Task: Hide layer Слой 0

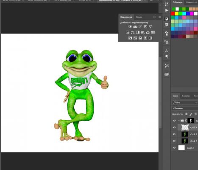Action: click(174, 141)
